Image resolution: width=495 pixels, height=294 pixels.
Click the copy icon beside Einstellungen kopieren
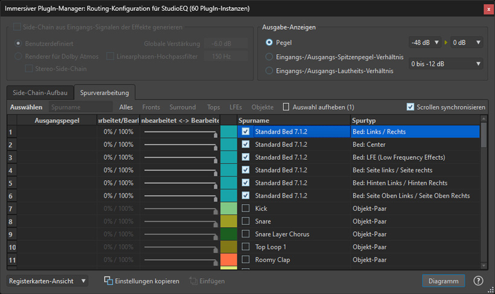[108, 281]
